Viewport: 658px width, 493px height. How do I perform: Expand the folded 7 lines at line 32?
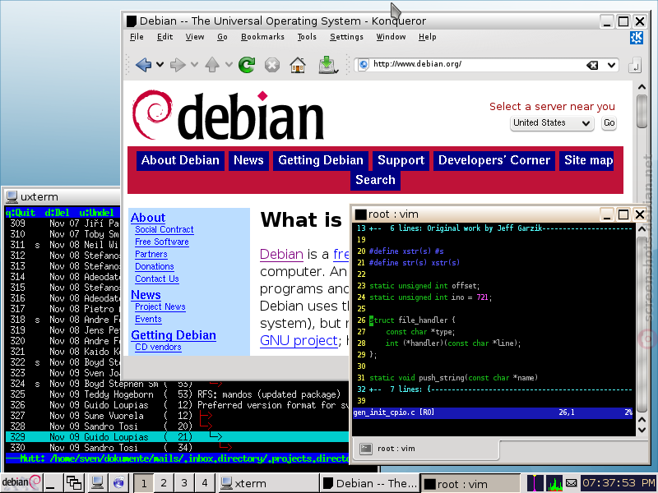(x=494, y=389)
